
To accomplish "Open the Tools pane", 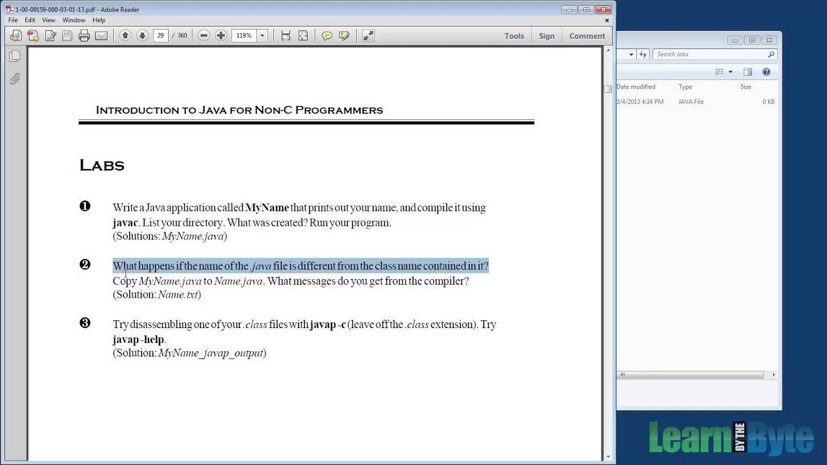I will (x=514, y=36).
